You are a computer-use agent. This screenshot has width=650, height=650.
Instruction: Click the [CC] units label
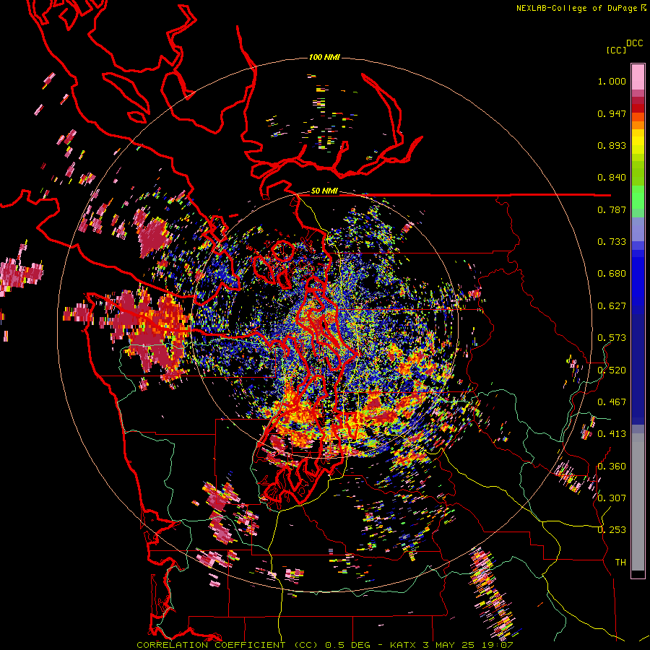click(x=616, y=50)
